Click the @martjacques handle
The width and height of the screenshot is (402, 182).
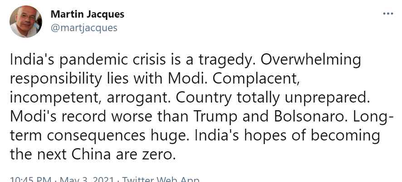point(84,28)
